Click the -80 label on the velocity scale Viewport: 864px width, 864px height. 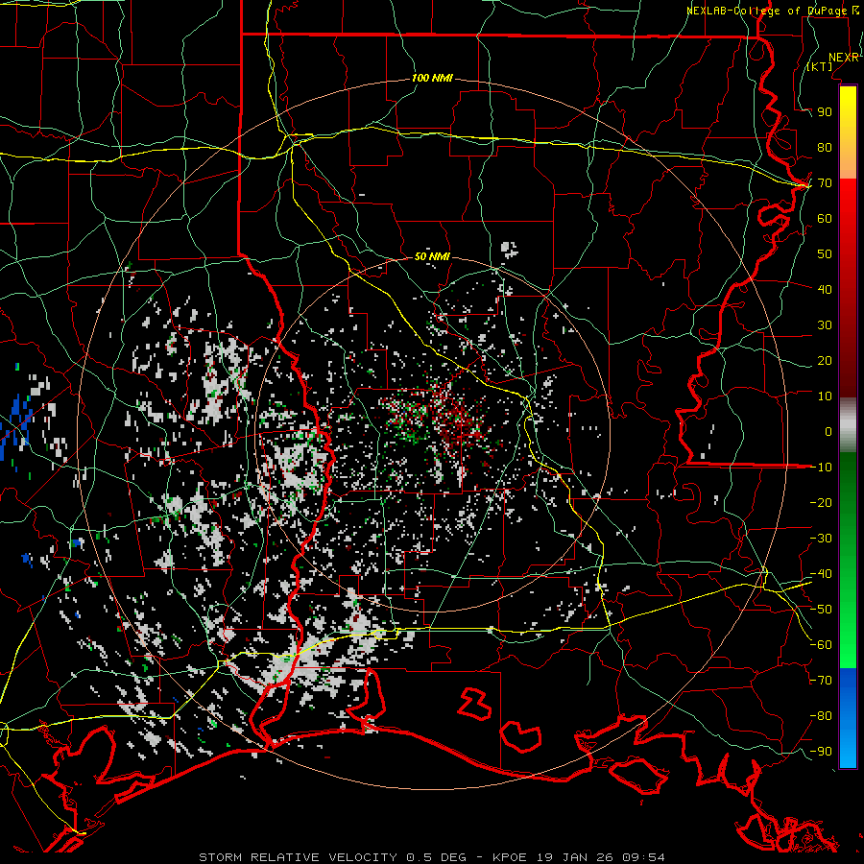(x=821, y=716)
